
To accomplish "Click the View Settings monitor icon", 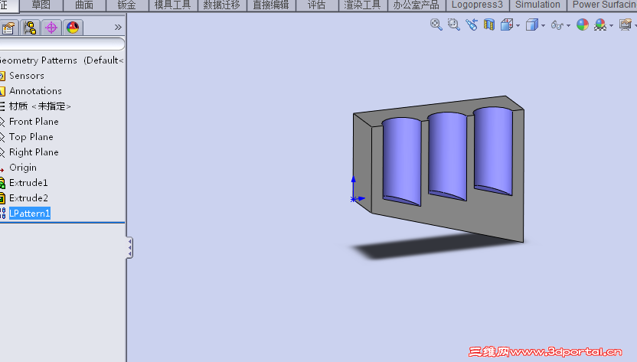I will (626, 24).
